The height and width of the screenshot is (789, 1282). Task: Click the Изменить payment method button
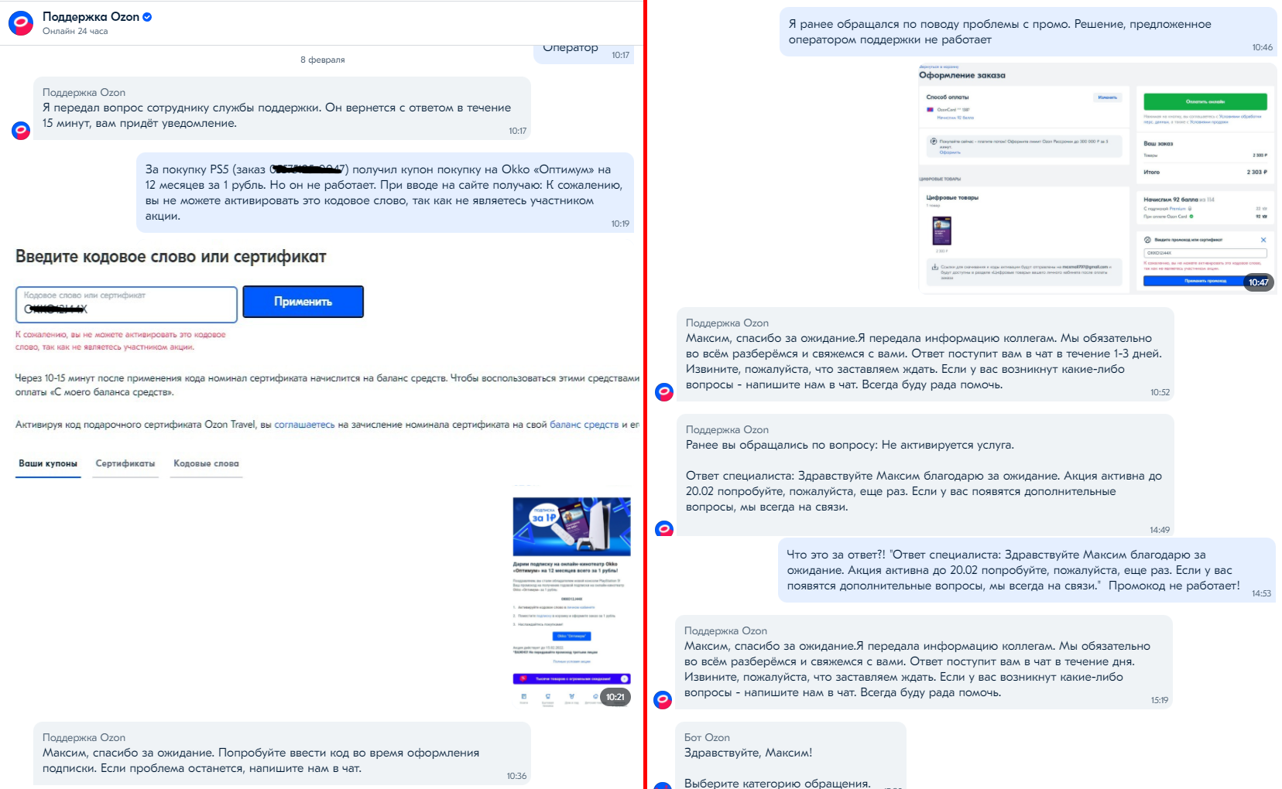(x=1107, y=97)
